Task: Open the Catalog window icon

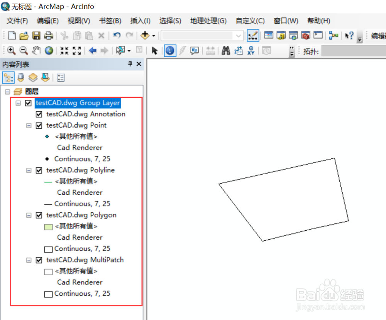Action: (x=281, y=36)
